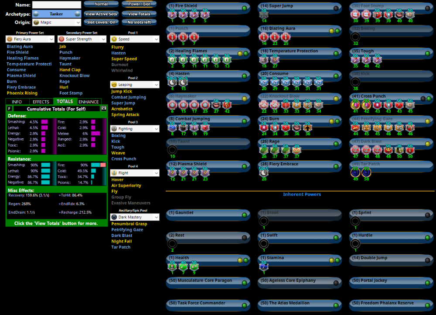Click the Name input field

tap(57, 5)
